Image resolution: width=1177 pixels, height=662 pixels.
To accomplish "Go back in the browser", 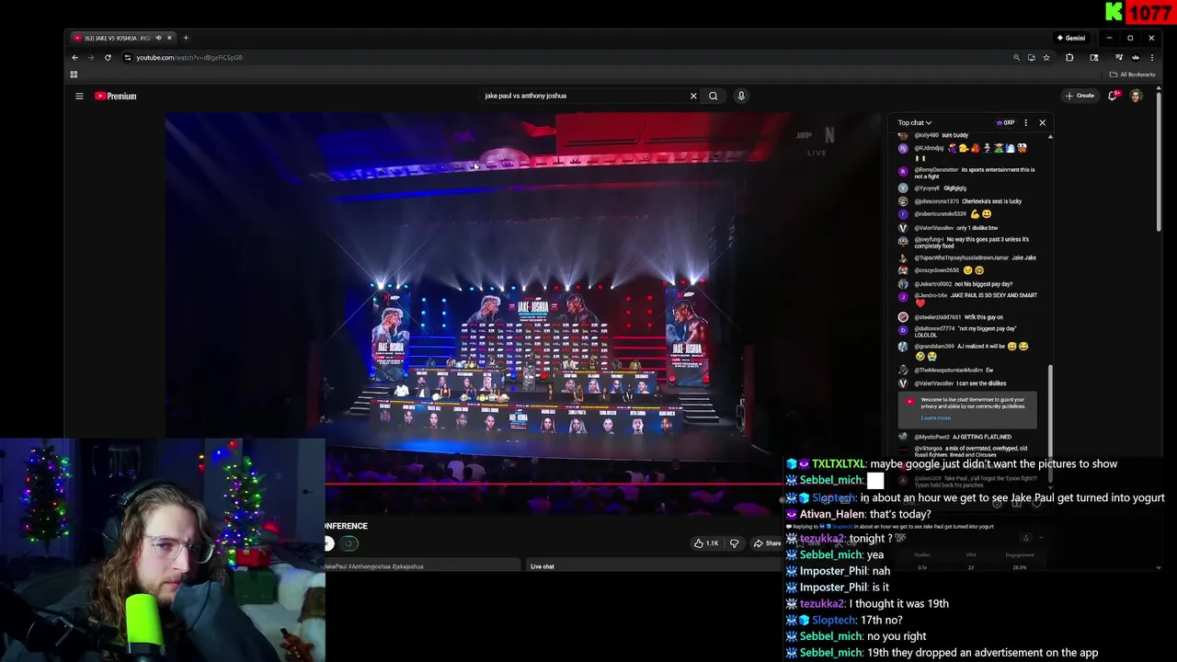I will coord(75,57).
